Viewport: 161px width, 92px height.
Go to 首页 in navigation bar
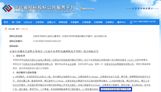[x=6, y=22]
